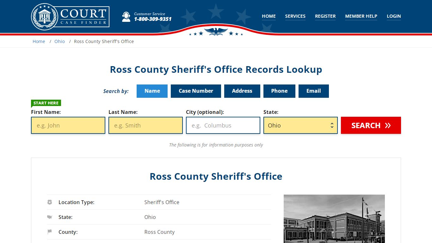Go to Ohio breadcrumb link
This screenshot has width=432, height=243.
click(59, 41)
